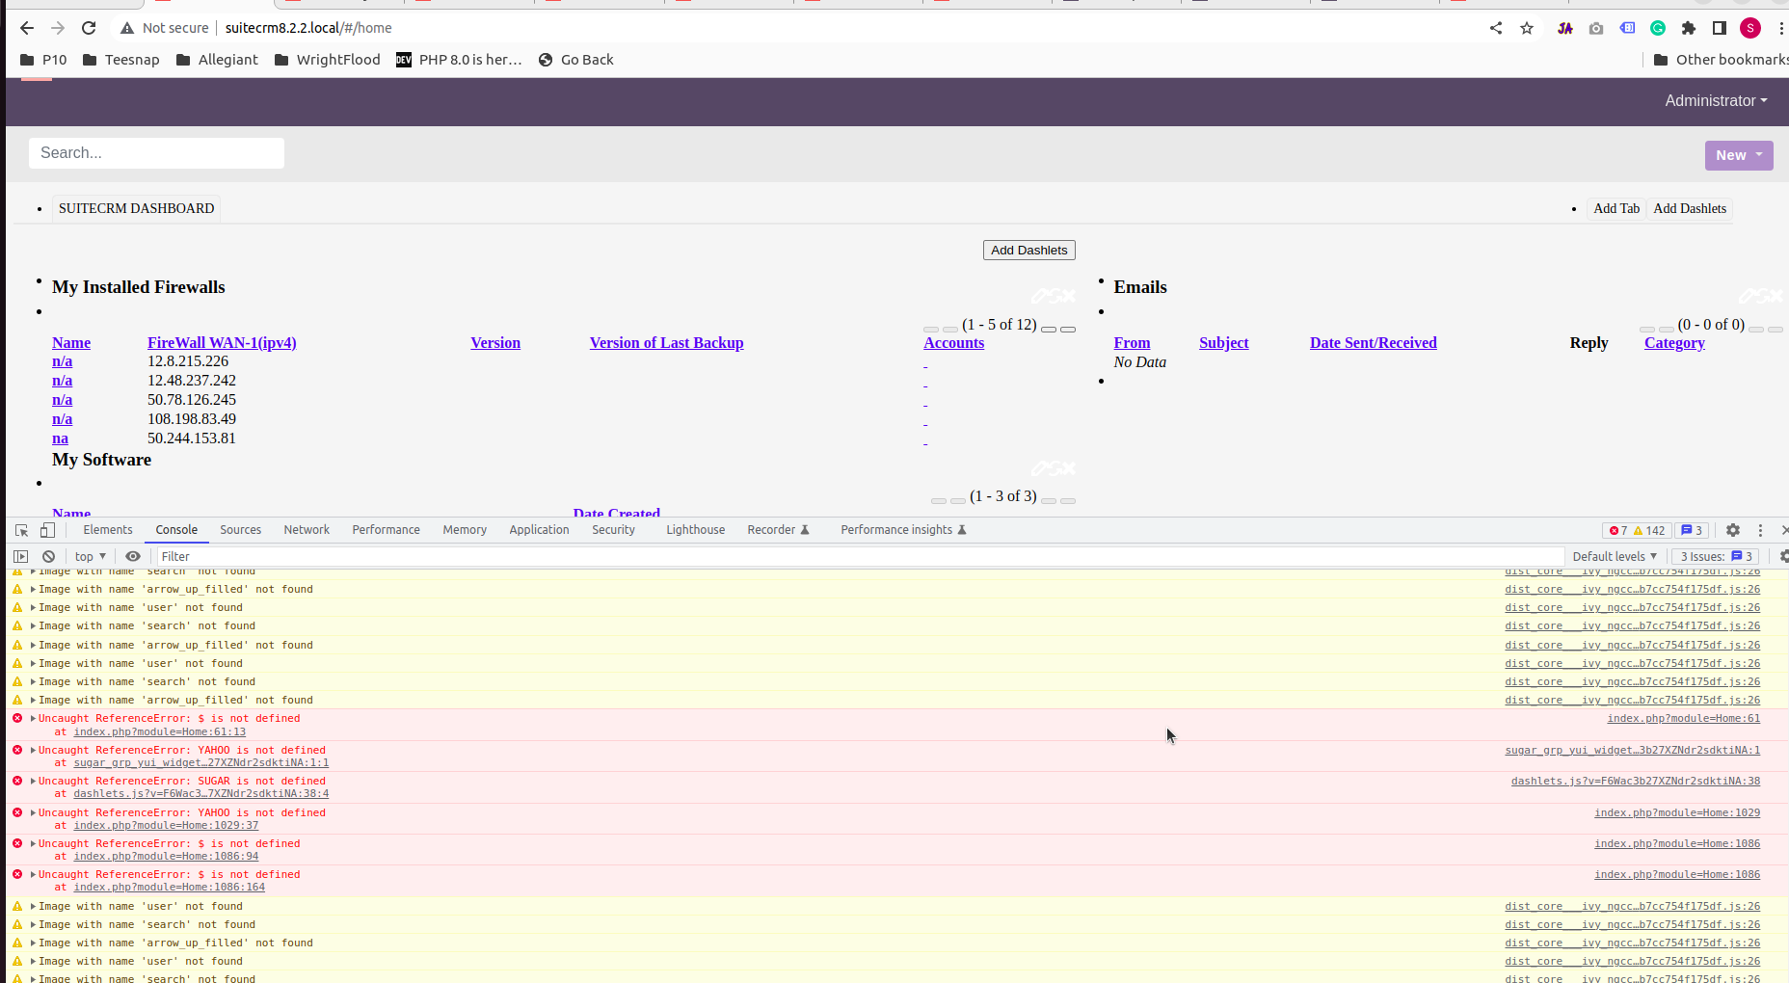The width and height of the screenshot is (1789, 983).
Task: Click the browser reload button
Action: tap(89, 28)
